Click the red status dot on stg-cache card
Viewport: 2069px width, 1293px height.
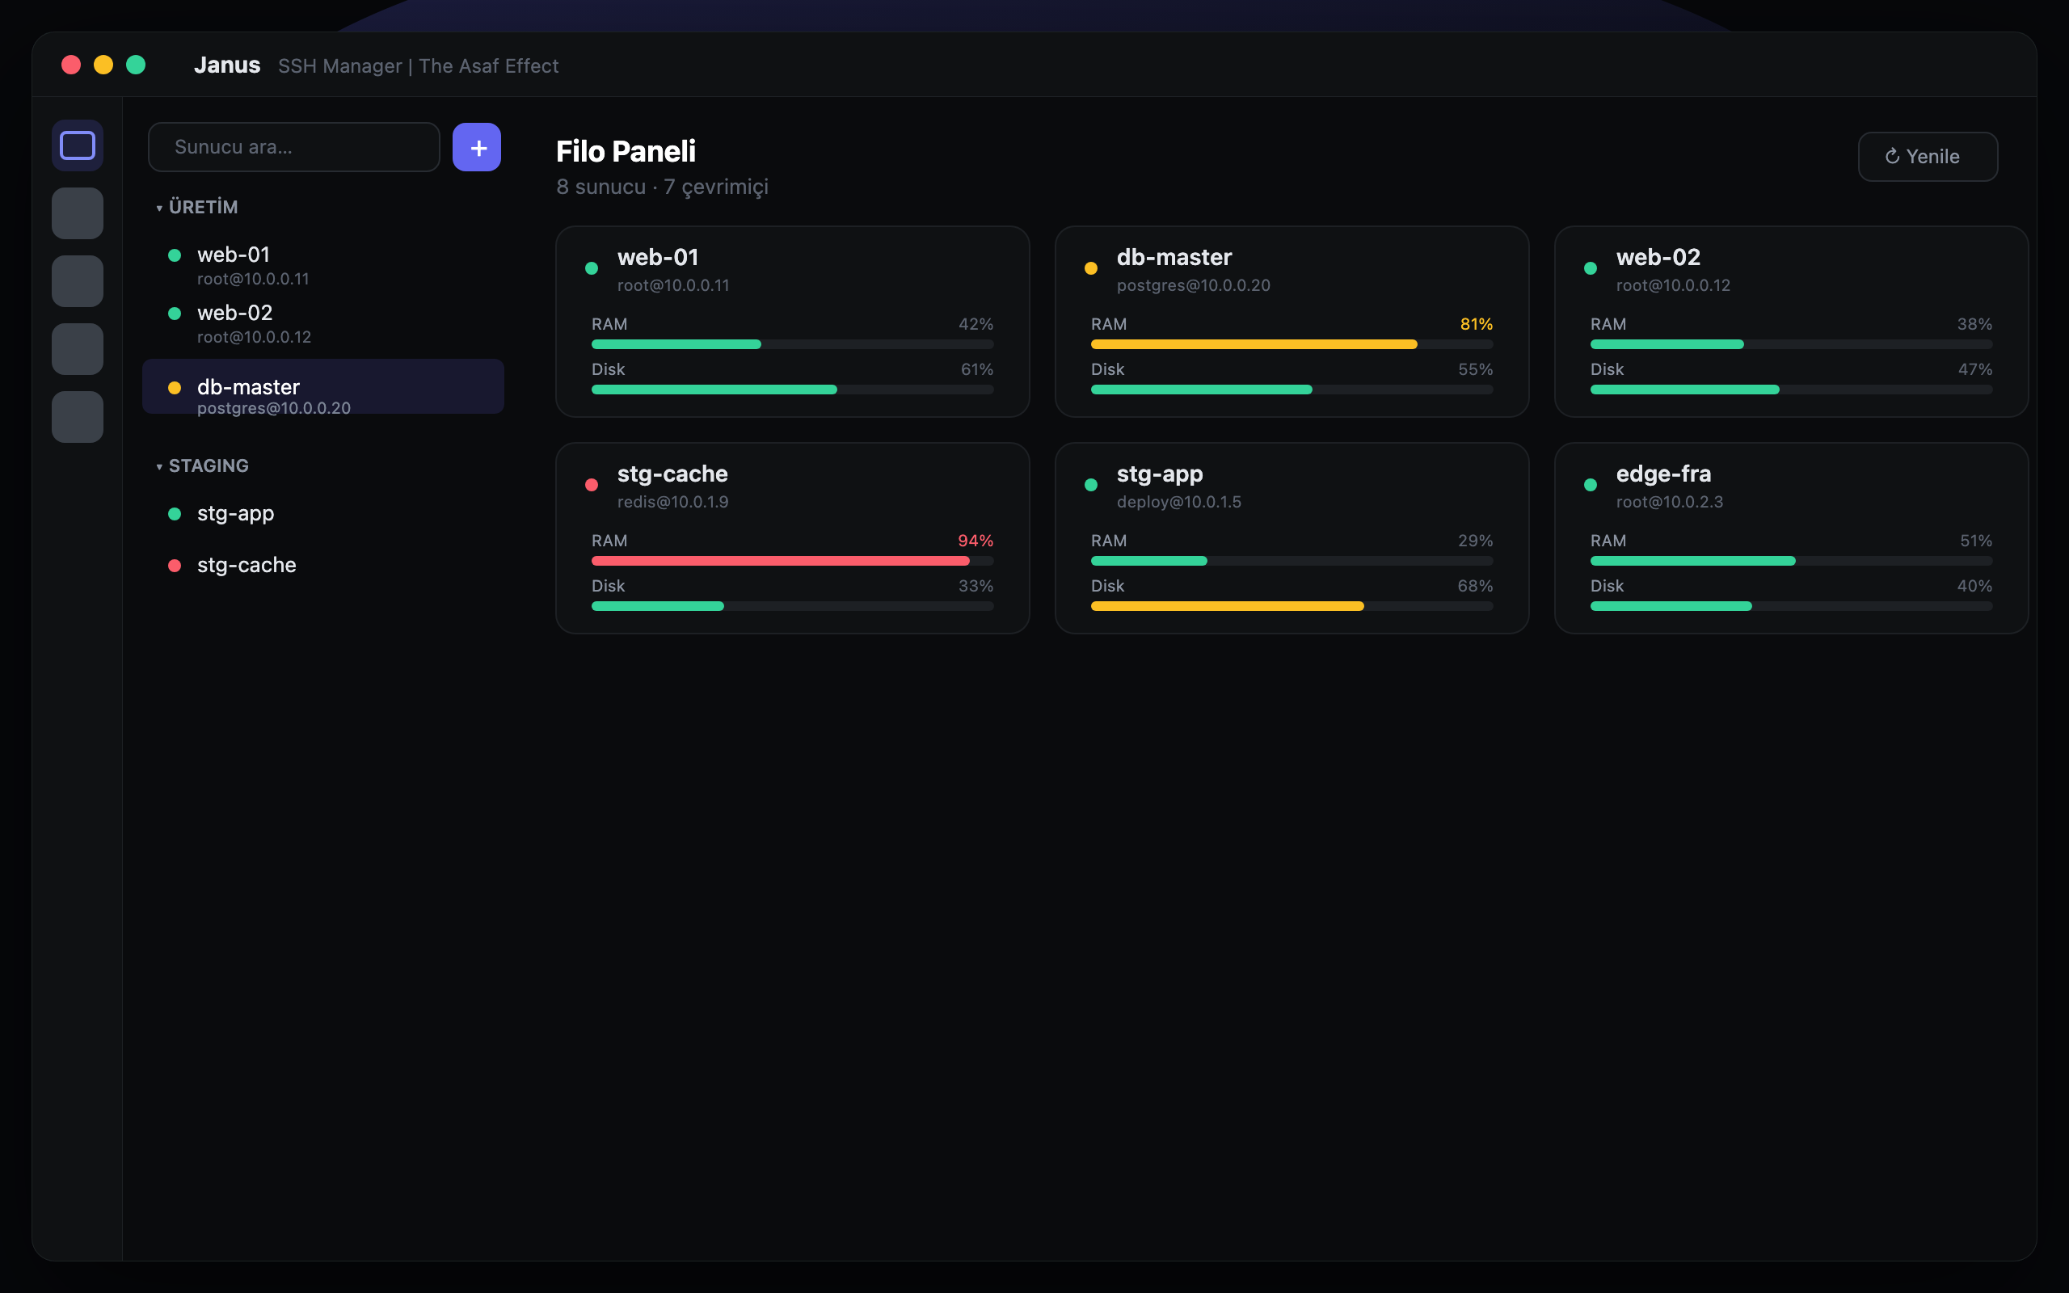click(592, 485)
